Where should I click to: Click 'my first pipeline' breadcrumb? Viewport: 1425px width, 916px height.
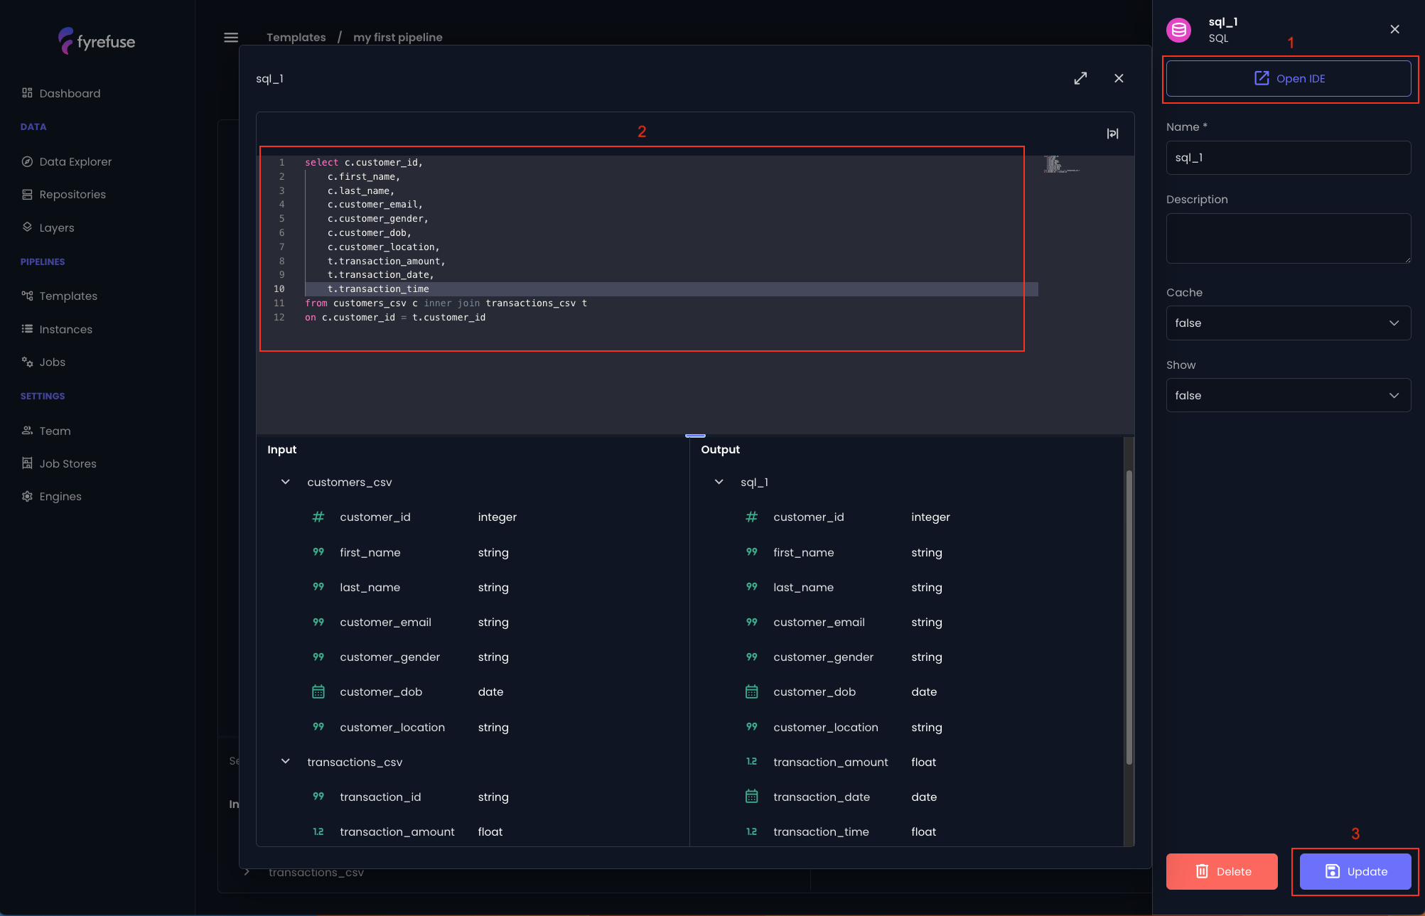coord(398,37)
